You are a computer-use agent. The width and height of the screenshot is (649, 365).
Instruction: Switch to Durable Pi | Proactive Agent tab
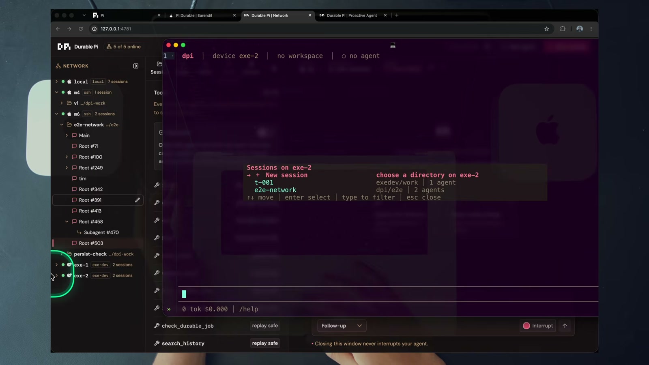tap(353, 15)
